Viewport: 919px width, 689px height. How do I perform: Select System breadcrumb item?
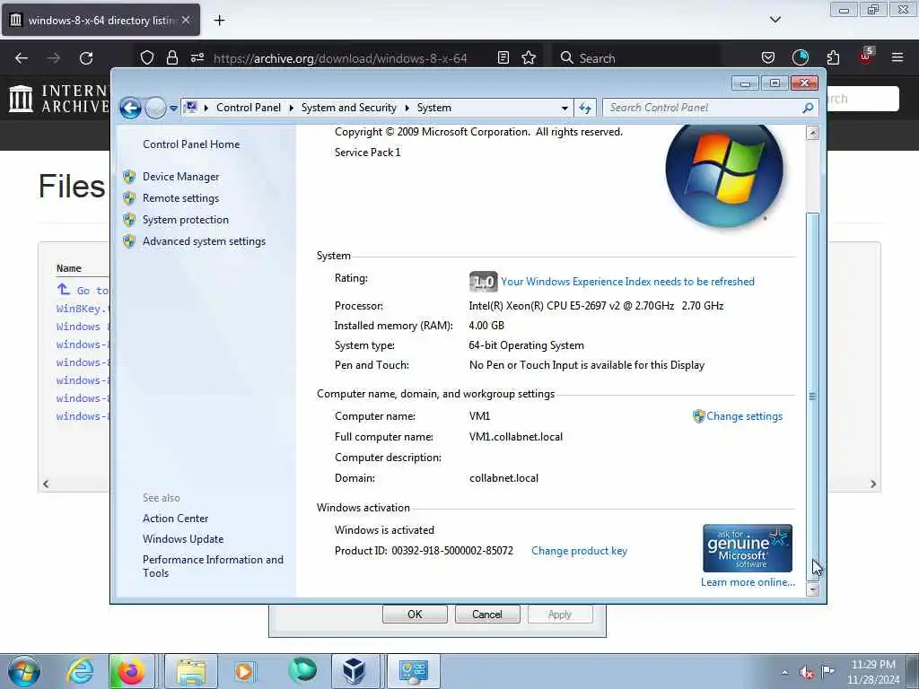click(434, 108)
